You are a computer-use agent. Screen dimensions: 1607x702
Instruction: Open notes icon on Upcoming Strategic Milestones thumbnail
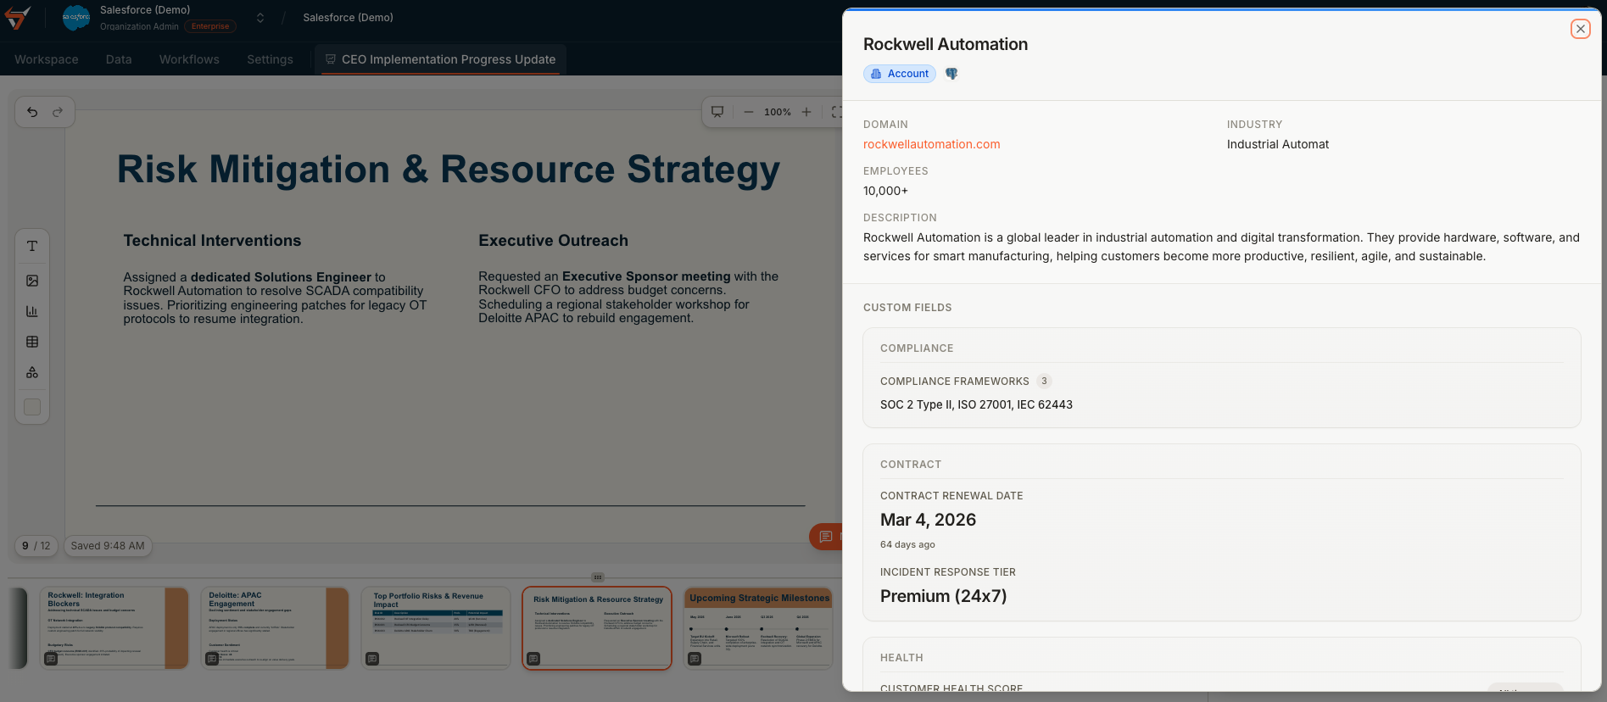pyautogui.click(x=695, y=659)
